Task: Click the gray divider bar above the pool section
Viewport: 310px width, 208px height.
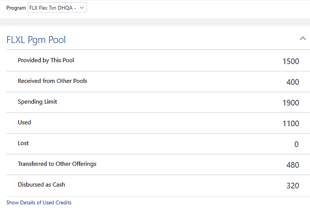Action: coord(155,22)
